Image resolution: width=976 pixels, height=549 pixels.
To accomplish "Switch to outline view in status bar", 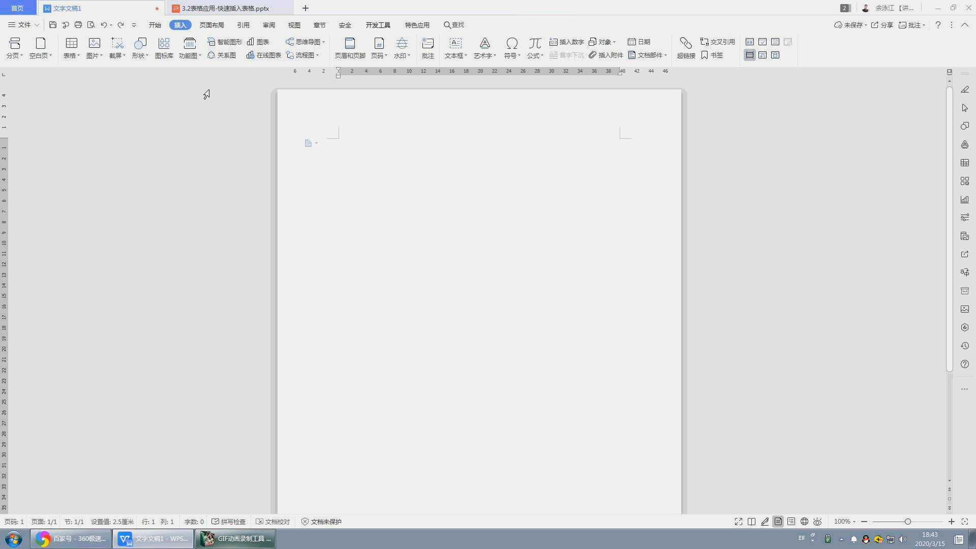I will click(x=791, y=522).
